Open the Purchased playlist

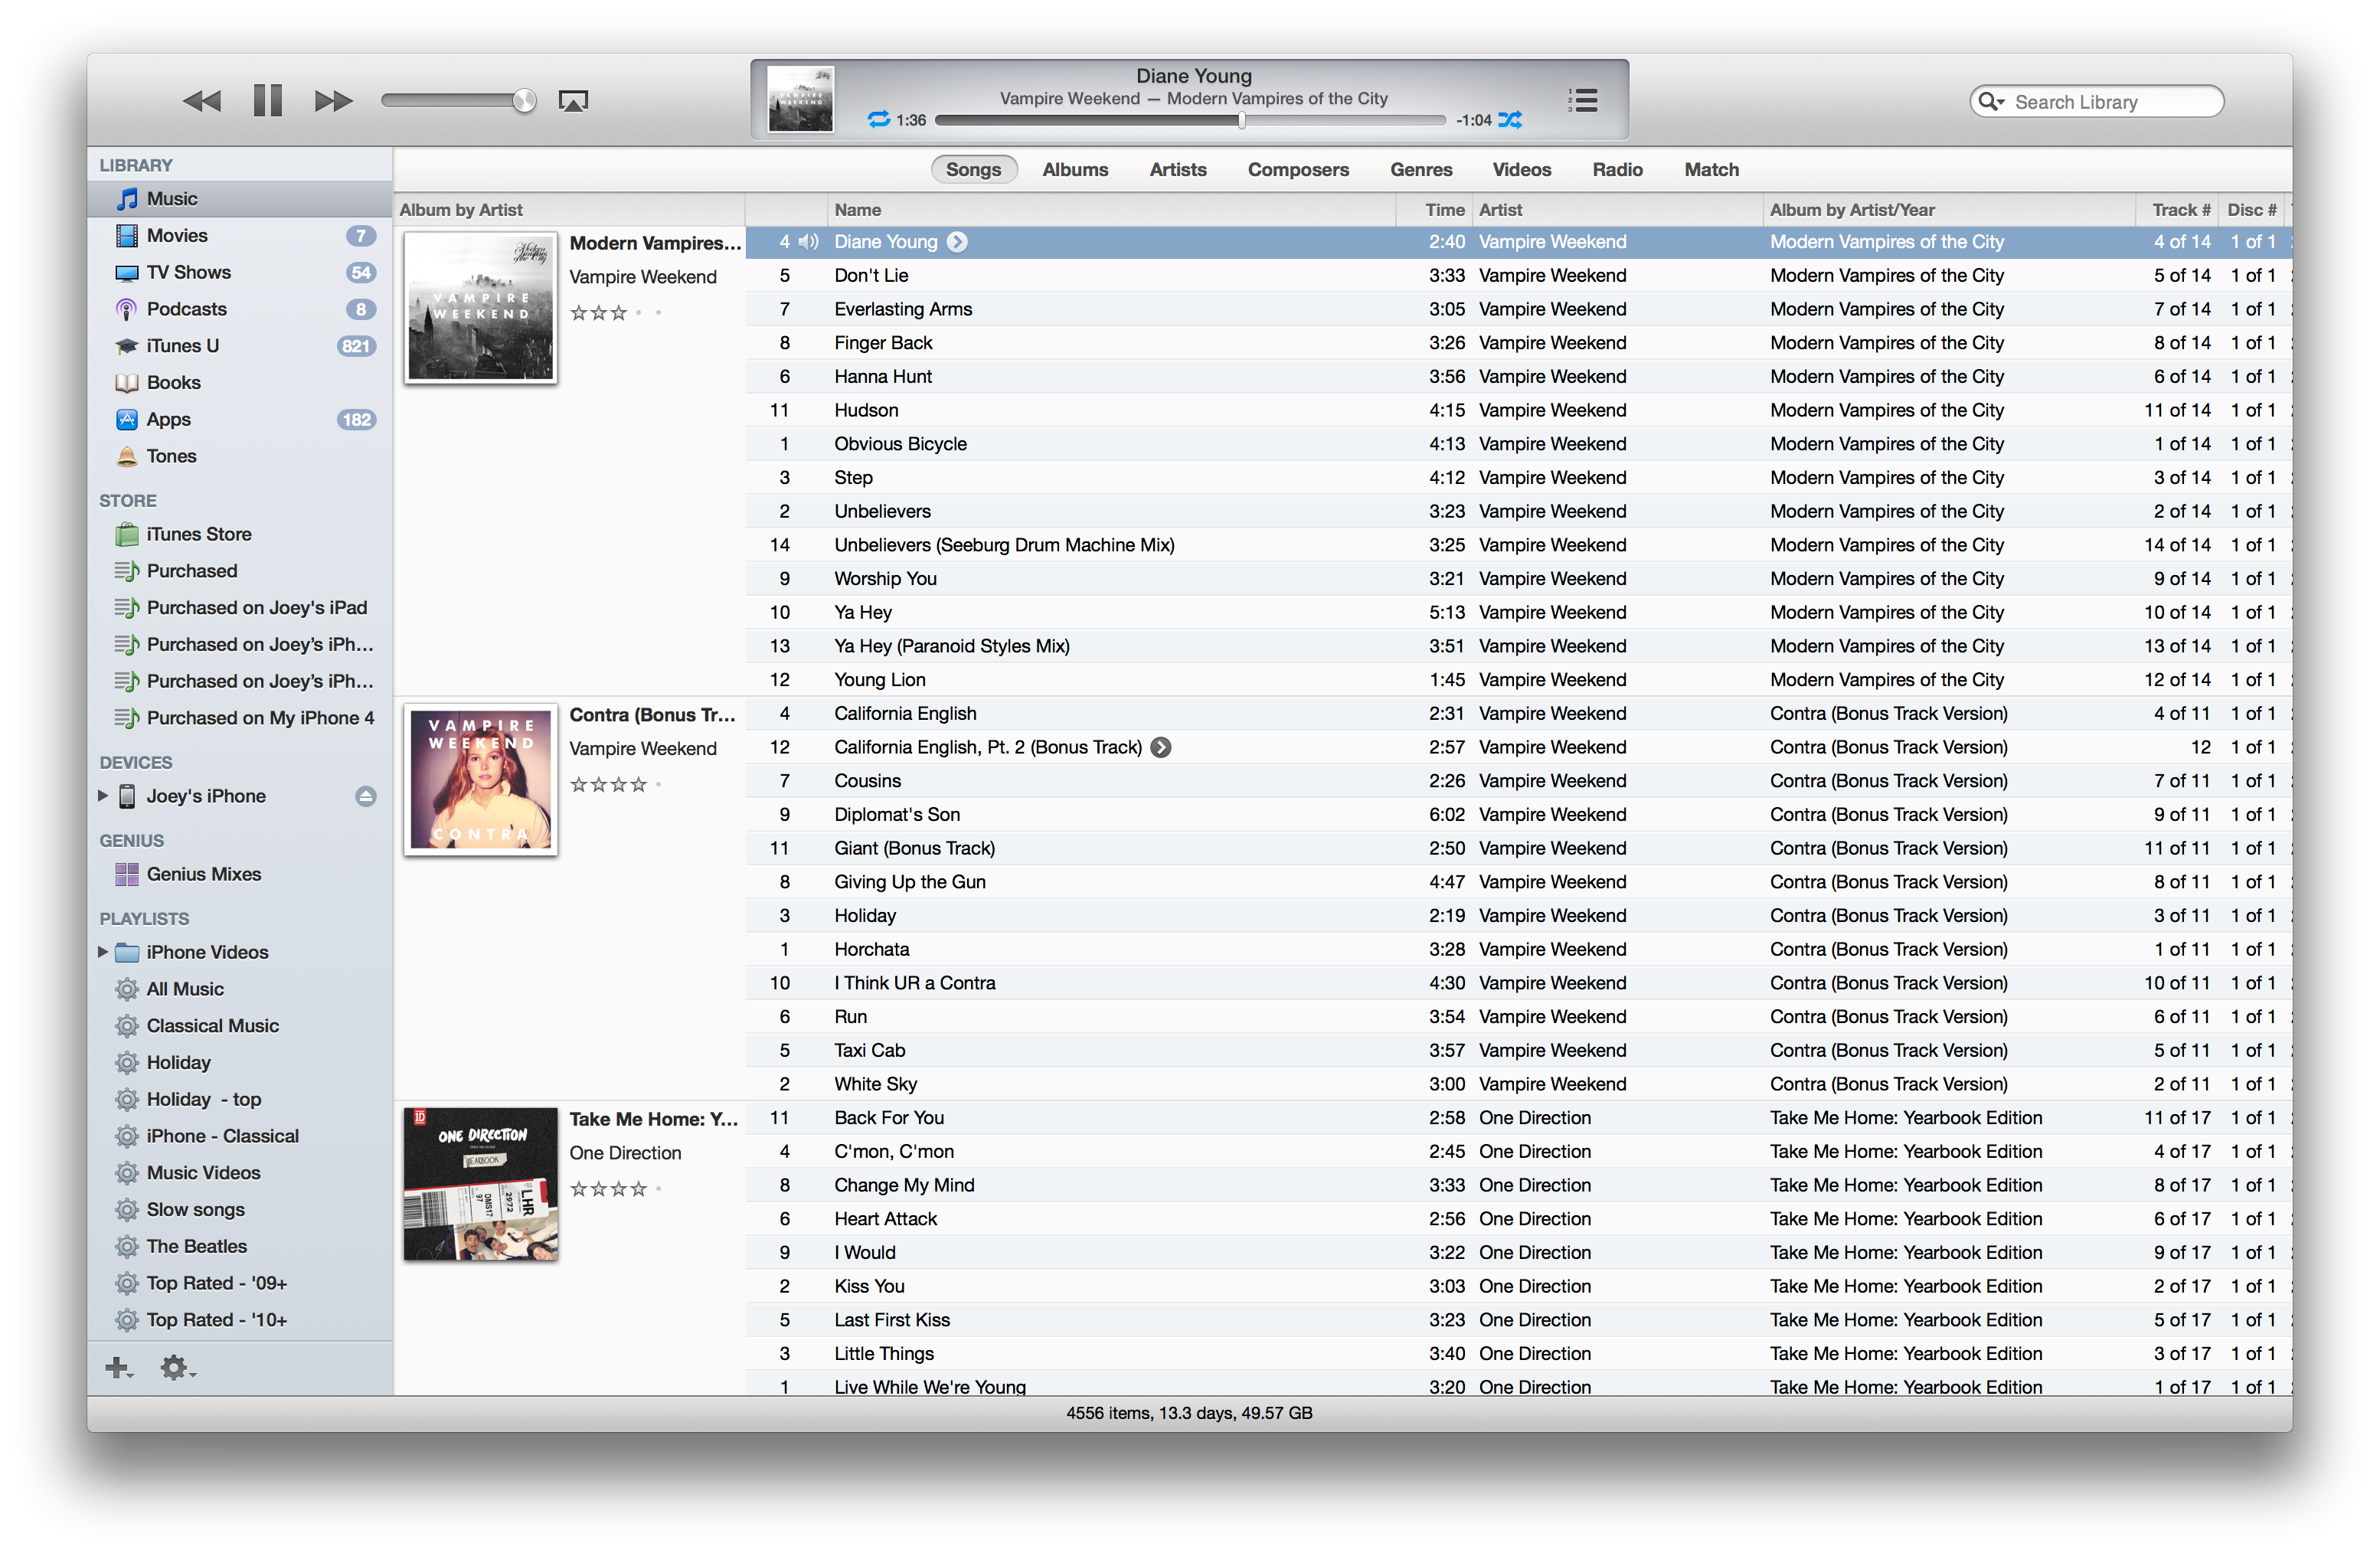240,571
